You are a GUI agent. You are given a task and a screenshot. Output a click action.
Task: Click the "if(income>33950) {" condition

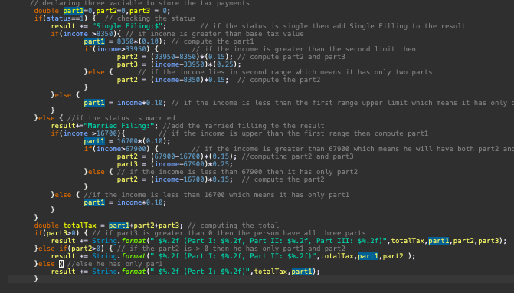pos(121,49)
